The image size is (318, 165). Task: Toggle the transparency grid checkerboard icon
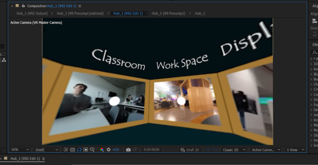pyautogui.click(x=73, y=150)
